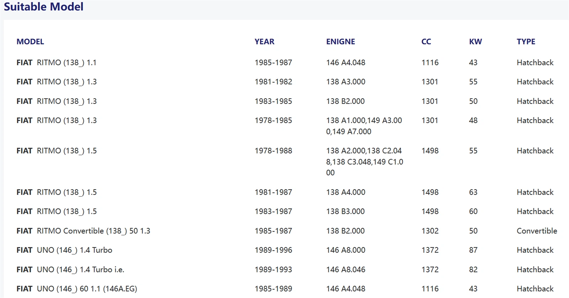
Task: Click year range 1985-1989
Action: (273, 289)
